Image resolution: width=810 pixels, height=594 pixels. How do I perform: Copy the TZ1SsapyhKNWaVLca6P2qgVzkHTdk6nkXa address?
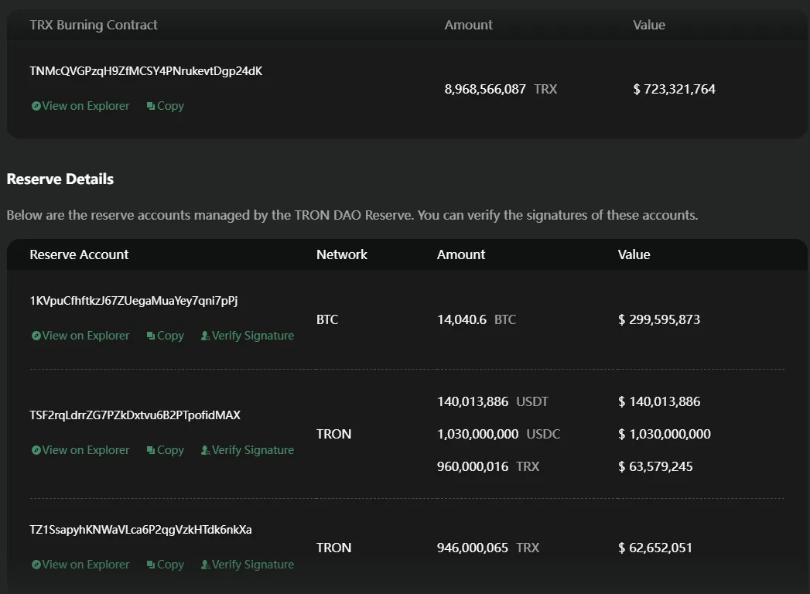click(166, 565)
